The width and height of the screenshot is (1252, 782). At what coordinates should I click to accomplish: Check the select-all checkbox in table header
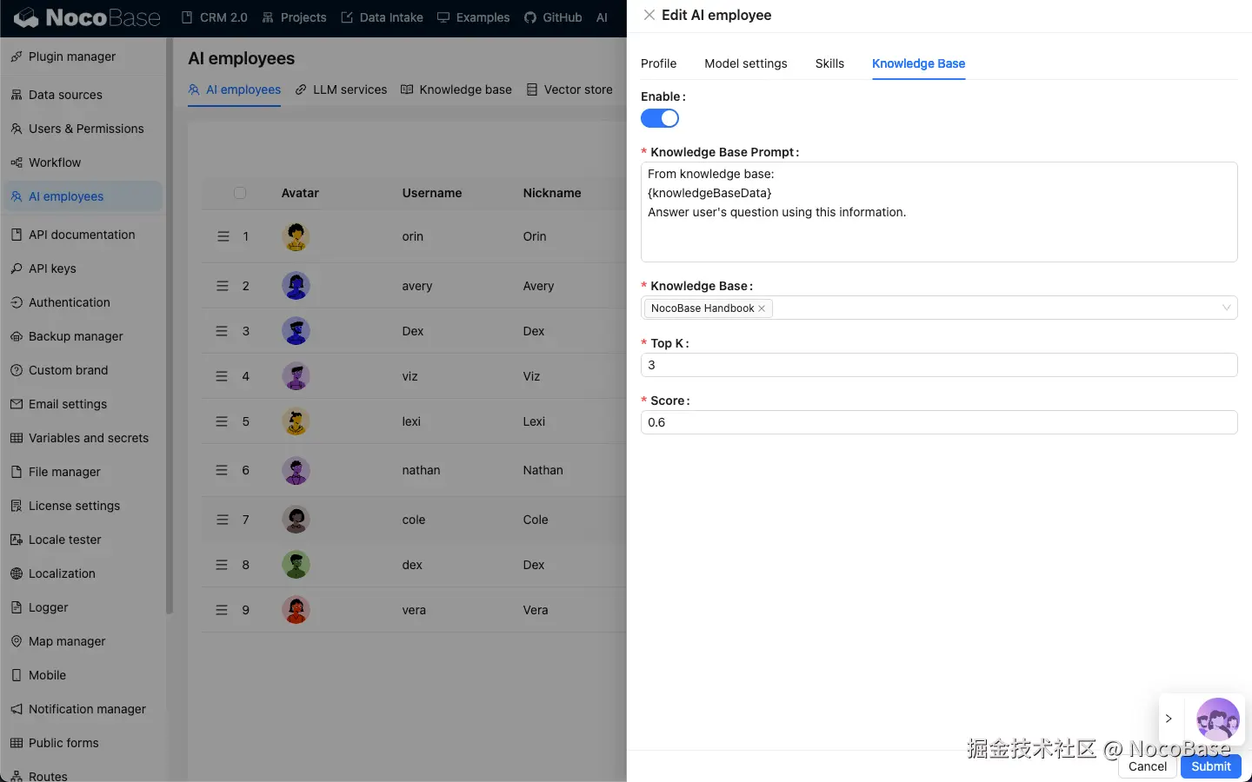point(240,193)
